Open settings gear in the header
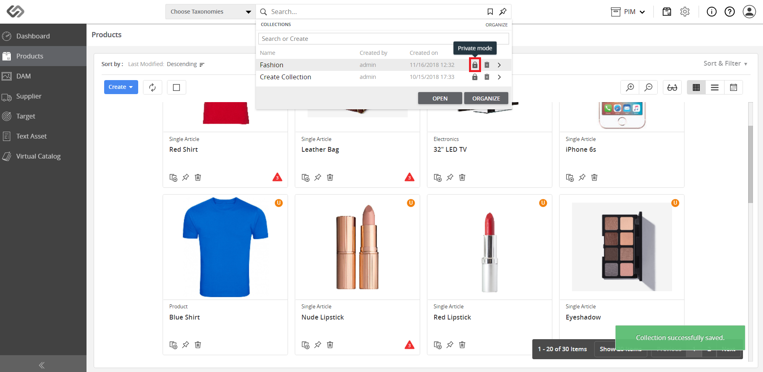This screenshot has height=372, width=763. point(685,12)
